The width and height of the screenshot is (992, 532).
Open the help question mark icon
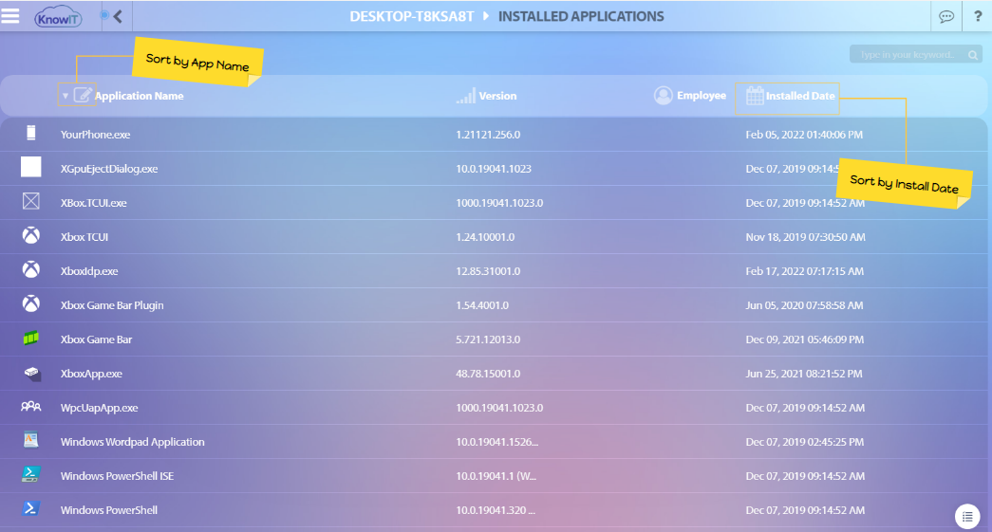tap(978, 16)
